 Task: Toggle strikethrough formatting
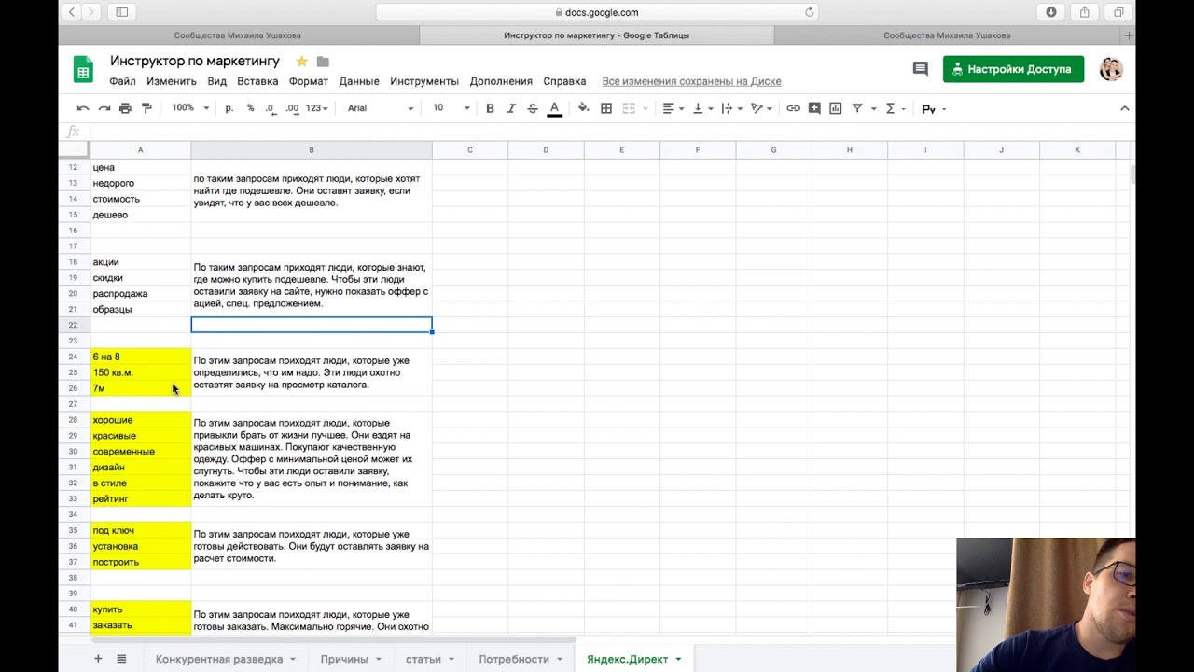pyautogui.click(x=533, y=108)
